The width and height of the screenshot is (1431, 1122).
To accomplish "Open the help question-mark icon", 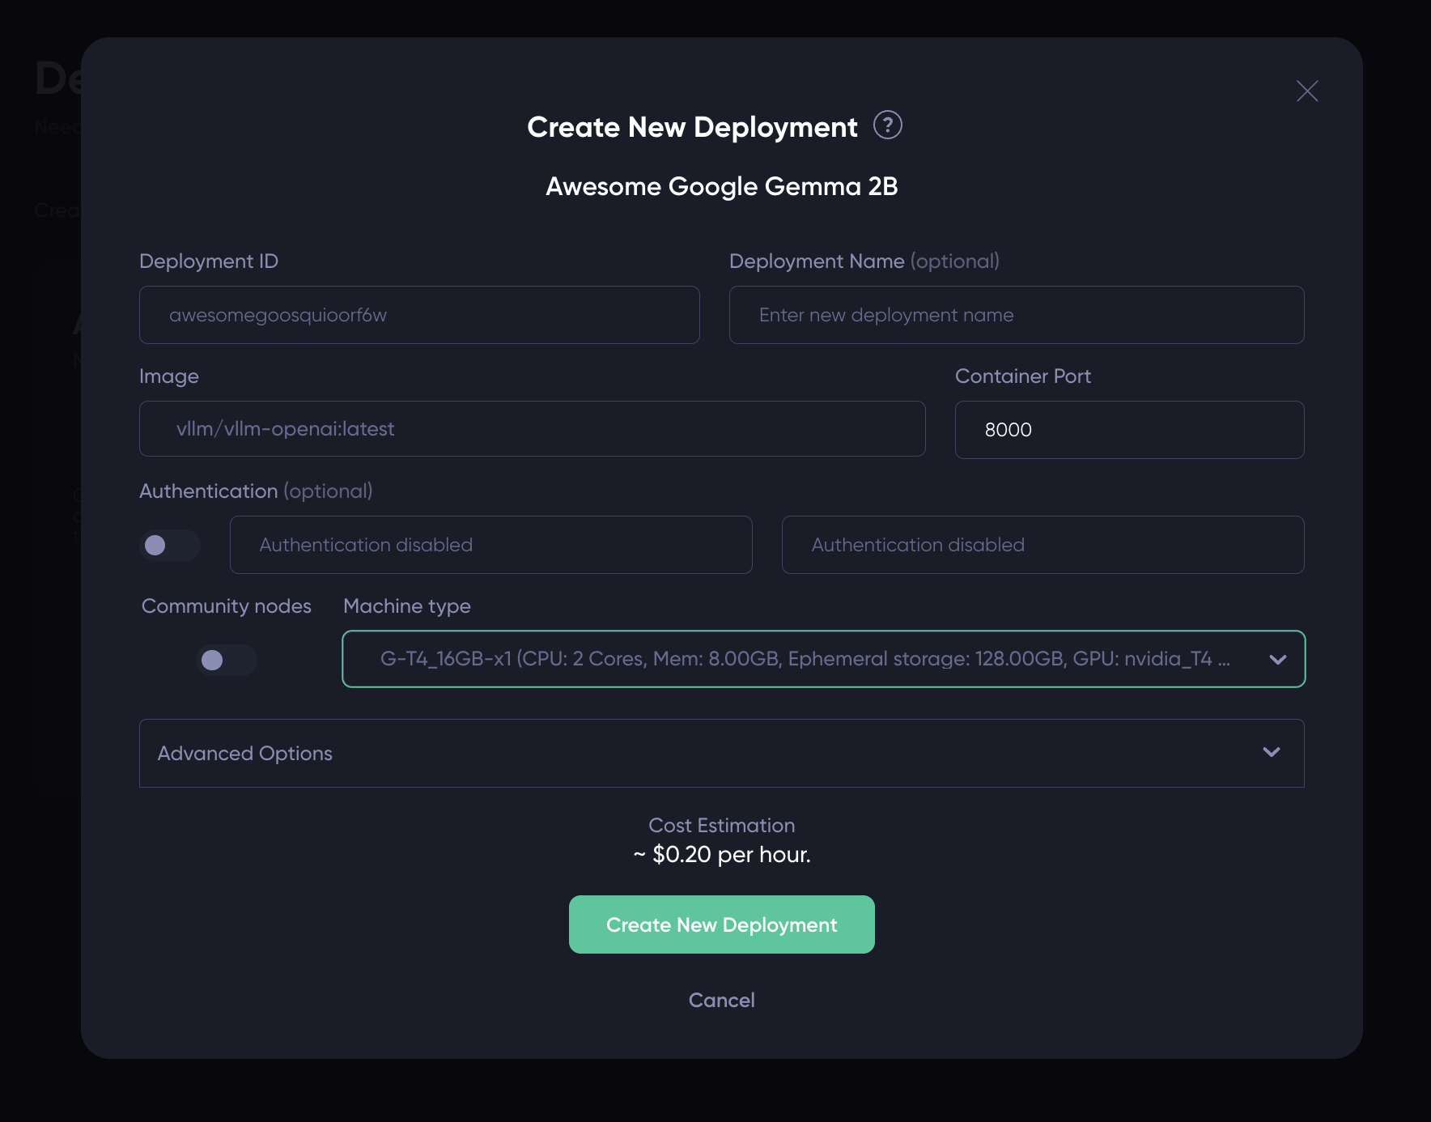I will click(x=887, y=125).
